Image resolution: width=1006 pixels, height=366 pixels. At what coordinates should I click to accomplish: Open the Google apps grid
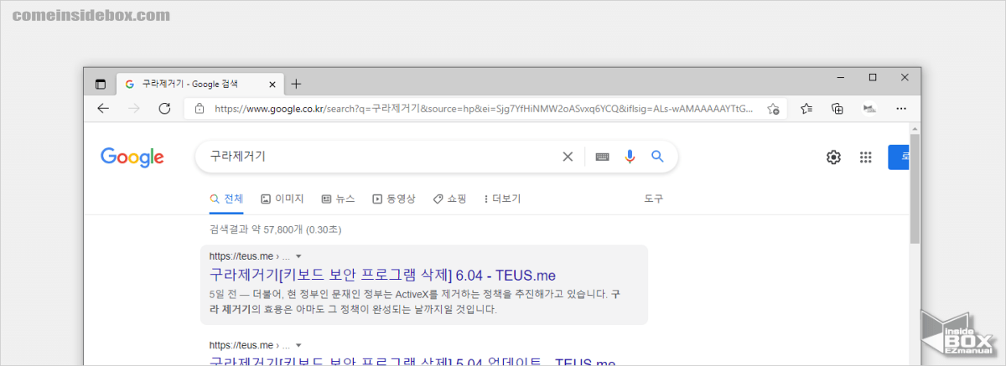[866, 157]
